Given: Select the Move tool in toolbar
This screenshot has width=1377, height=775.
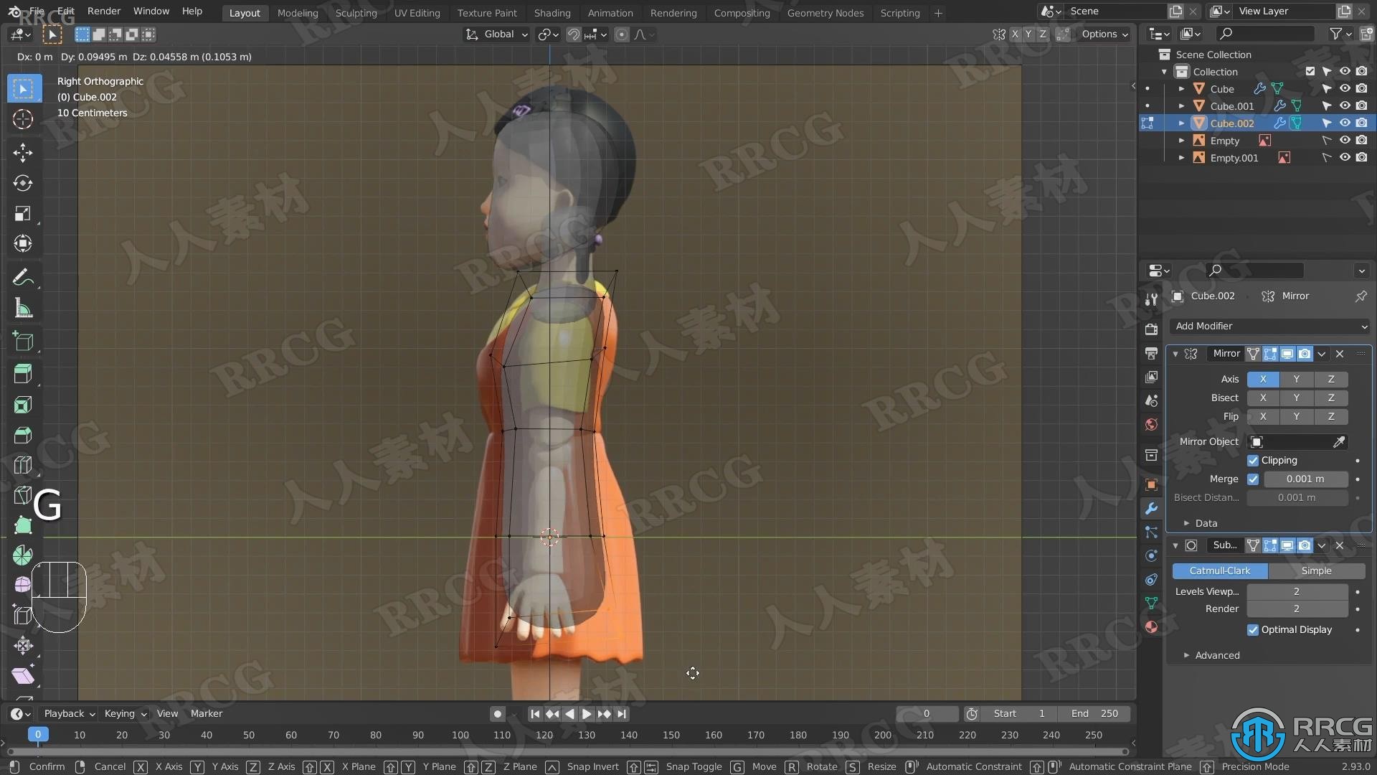Looking at the screenshot, I should pos(23,151).
